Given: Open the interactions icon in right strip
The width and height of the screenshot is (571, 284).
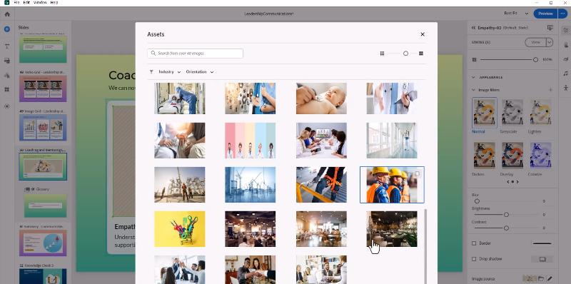Looking at the screenshot, I should (565, 45).
